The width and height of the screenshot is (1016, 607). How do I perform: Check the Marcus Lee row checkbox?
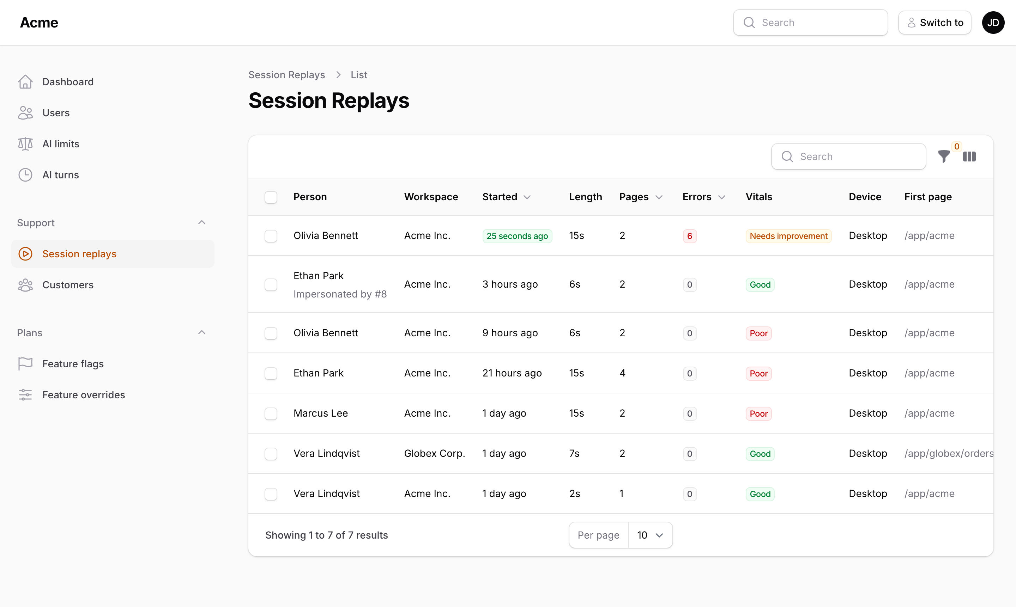pyautogui.click(x=271, y=413)
